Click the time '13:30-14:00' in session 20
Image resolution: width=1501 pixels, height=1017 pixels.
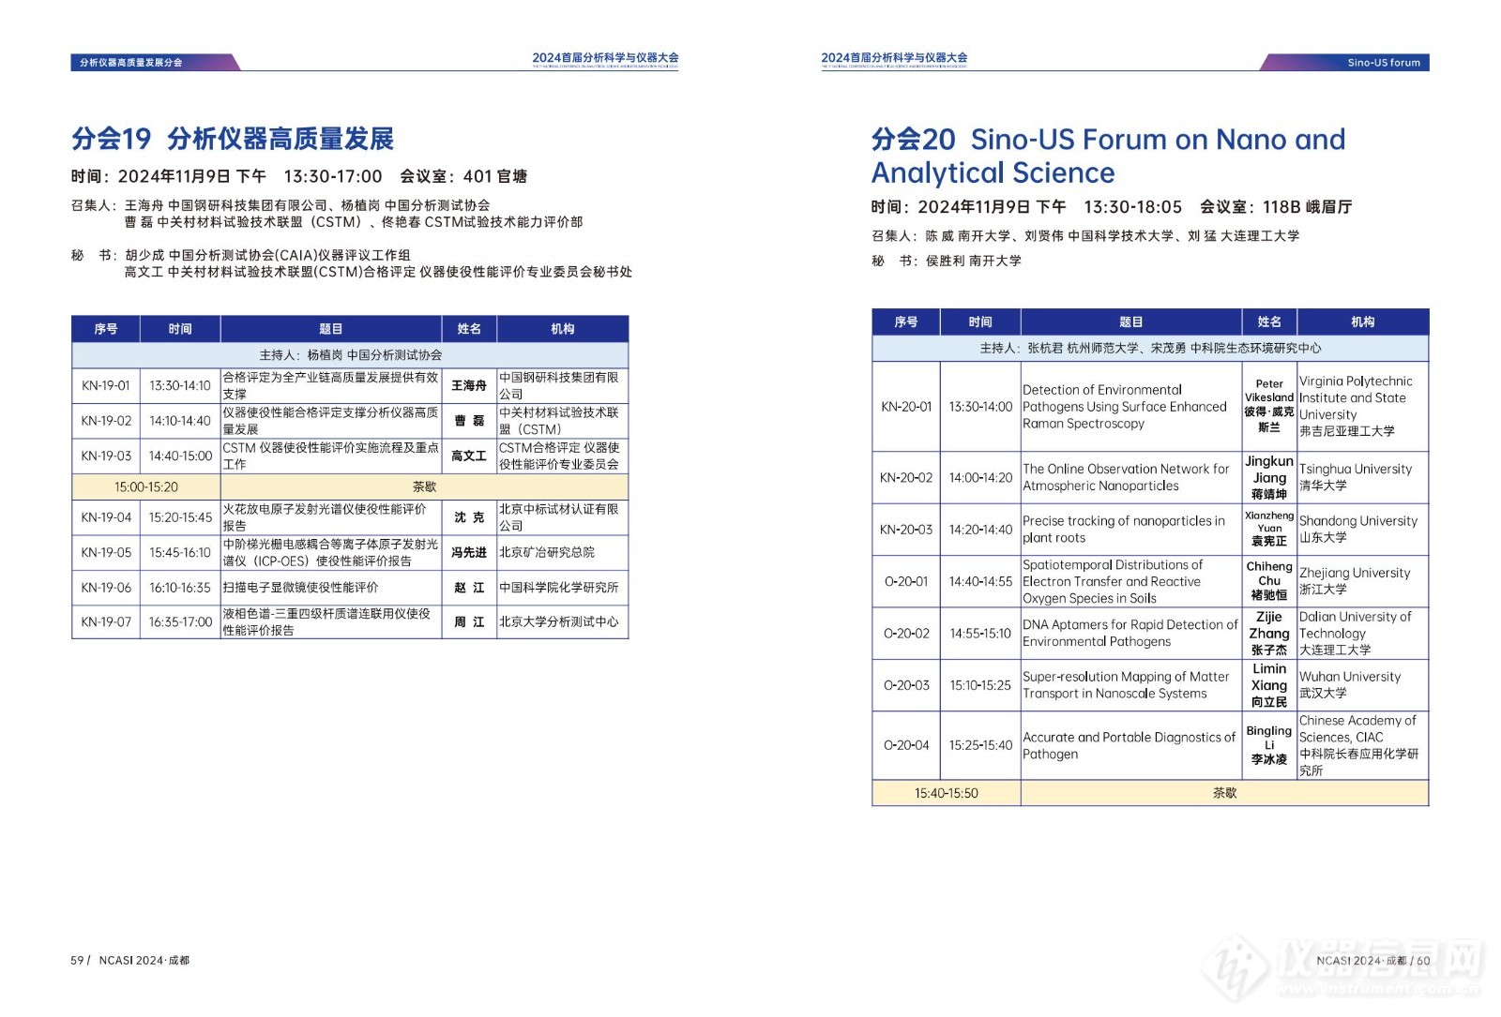tap(980, 407)
